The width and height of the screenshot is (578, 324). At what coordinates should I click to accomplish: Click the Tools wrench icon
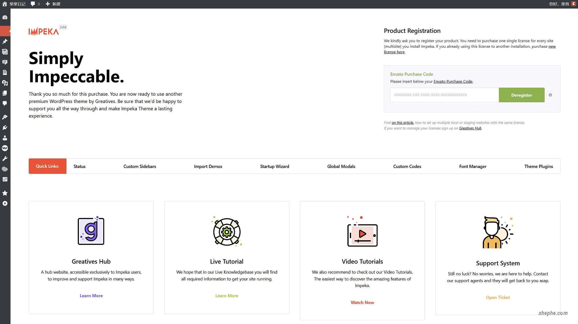click(x=5, y=159)
